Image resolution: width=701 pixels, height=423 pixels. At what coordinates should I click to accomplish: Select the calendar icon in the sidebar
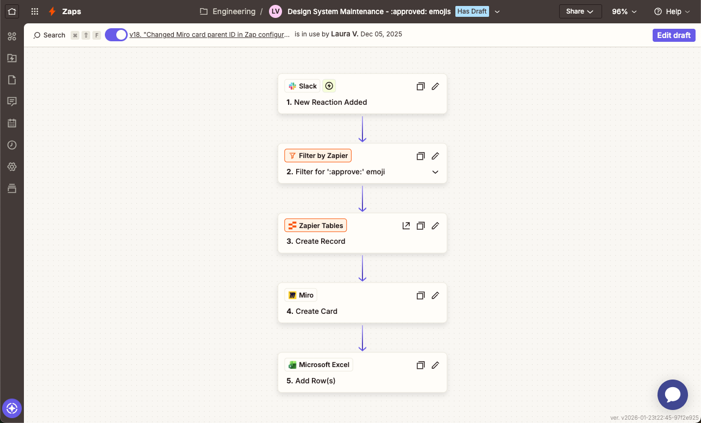(x=12, y=123)
